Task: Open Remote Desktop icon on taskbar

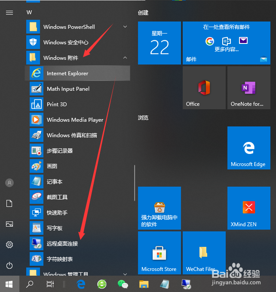Action: (186, 284)
